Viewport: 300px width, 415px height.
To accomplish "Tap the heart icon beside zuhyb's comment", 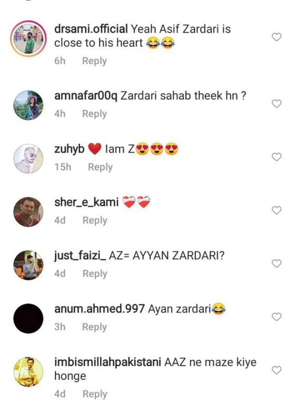I will tap(276, 157).
